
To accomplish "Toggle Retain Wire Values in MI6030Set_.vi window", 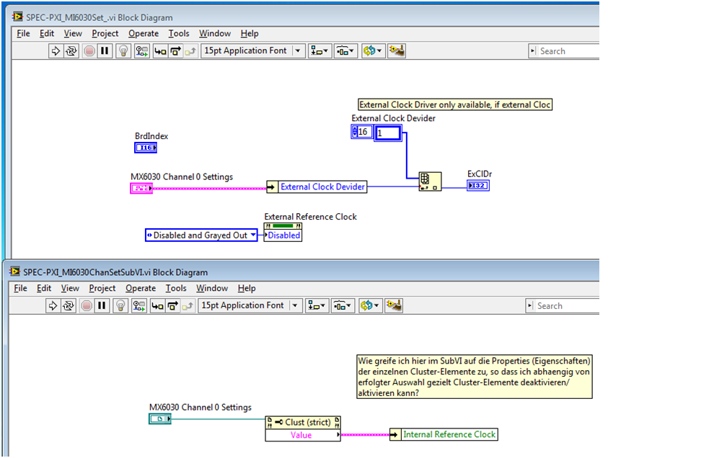I will [x=142, y=51].
